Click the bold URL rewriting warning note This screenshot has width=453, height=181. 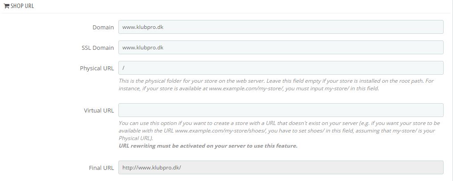pos(208,145)
